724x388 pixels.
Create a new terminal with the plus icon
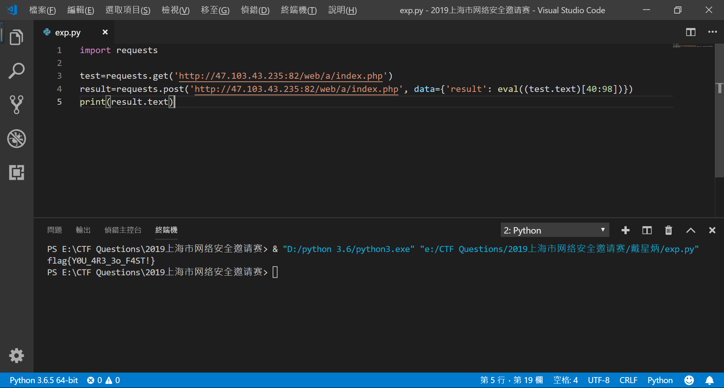(626, 230)
